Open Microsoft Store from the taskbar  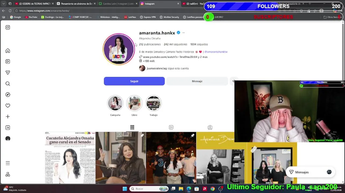(197, 189)
